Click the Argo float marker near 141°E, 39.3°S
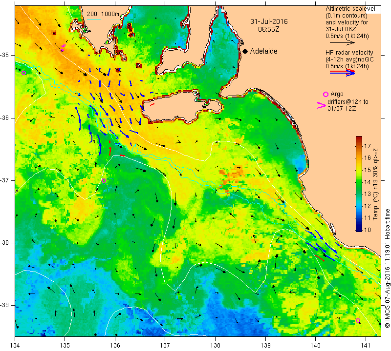Screen dimensions: 391x351 pyautogui.click(x=358, y=320)
